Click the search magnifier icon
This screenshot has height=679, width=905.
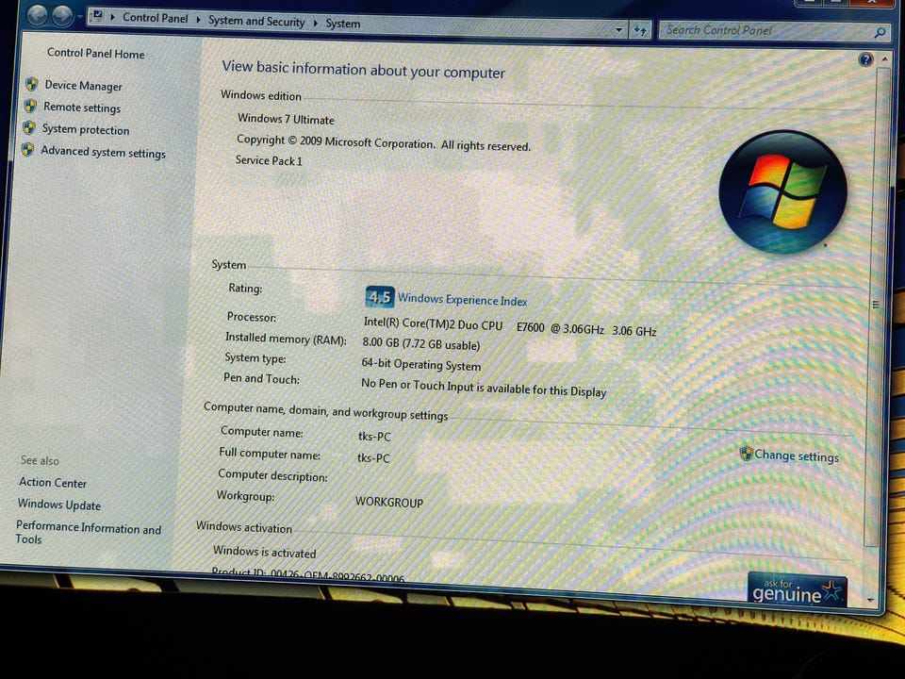pyautogui.click(x=880, y=32)
